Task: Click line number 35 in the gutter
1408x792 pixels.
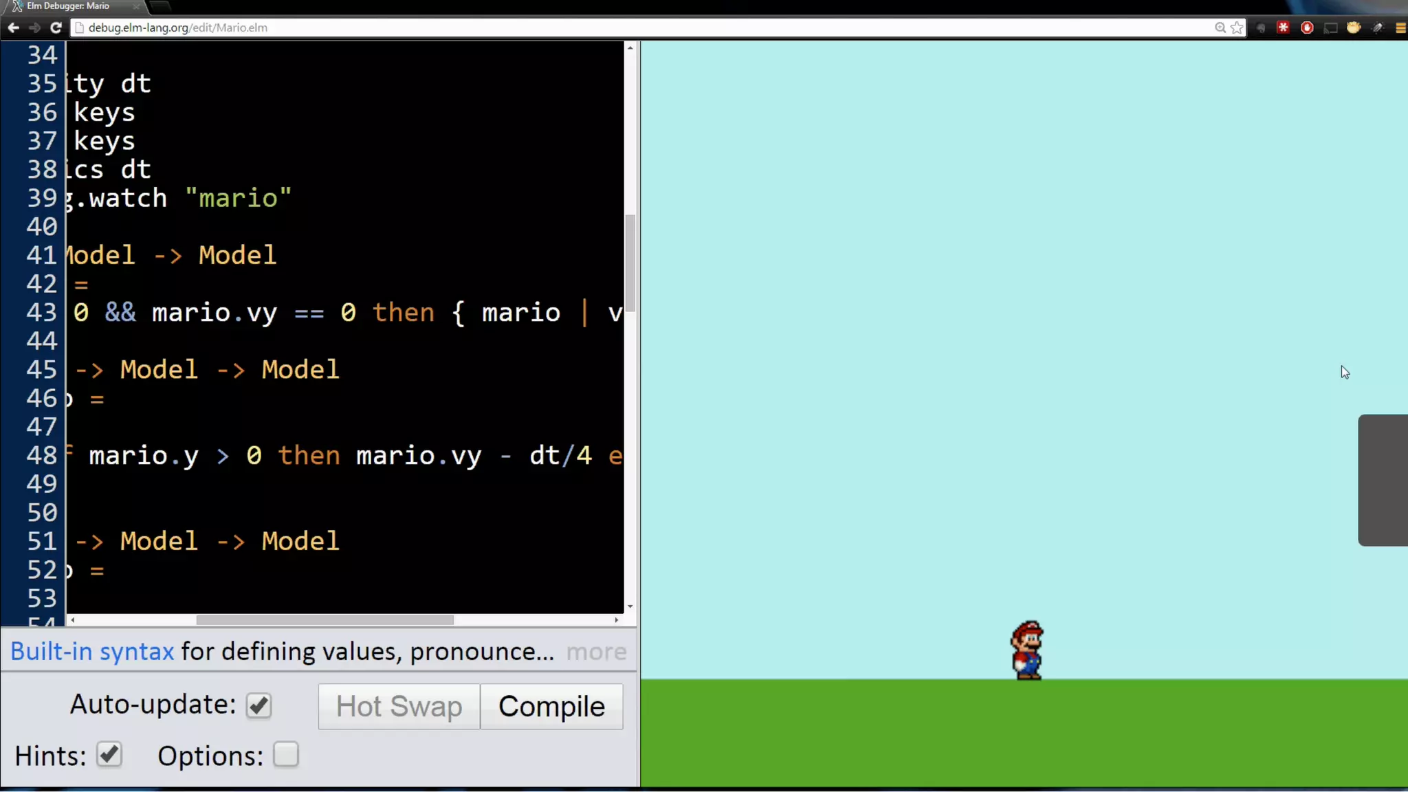Action: pos(41,84)
